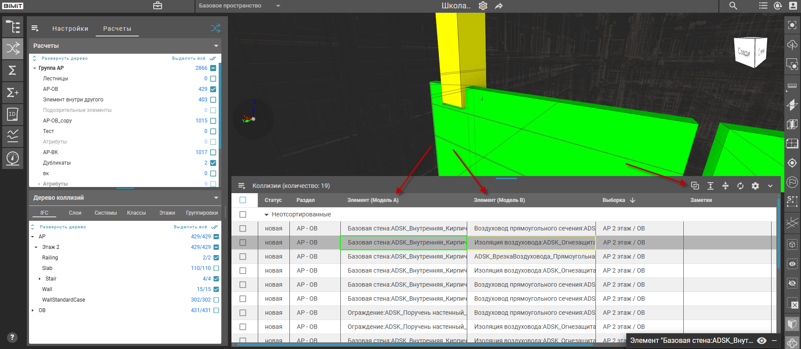Enable the Лестницы checkbox
The height and width of the screenshot is (349, 801).
pos(213,79)
